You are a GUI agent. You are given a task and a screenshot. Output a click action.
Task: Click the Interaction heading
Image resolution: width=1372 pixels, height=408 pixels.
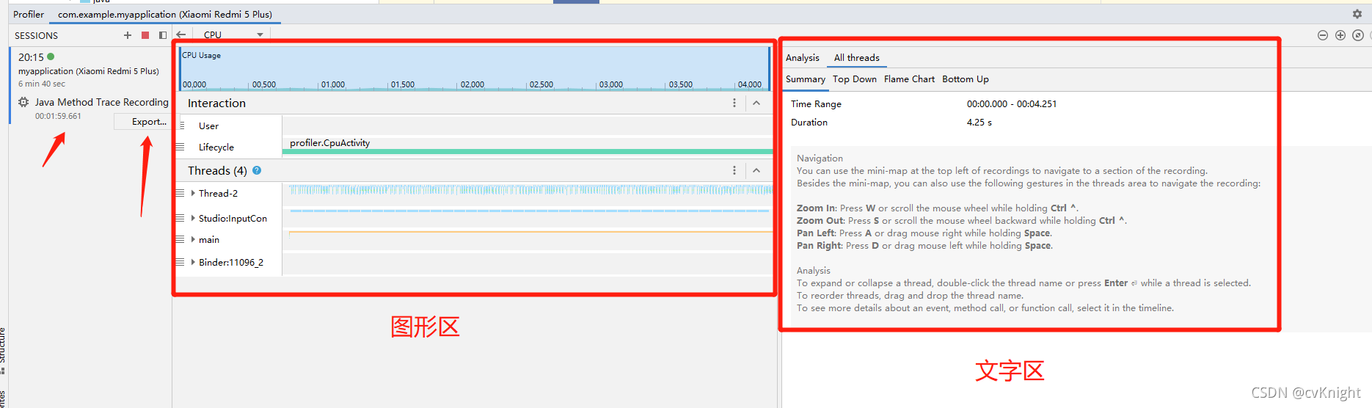pyautogui.click(x=216, y=103)
